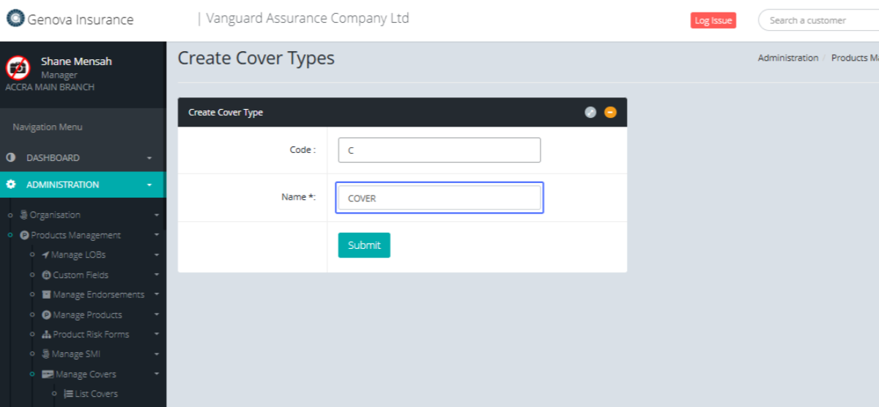Open Manage Products in sidebar
The height and width of the screenshot is (407, 879).
tap(86, 315)
